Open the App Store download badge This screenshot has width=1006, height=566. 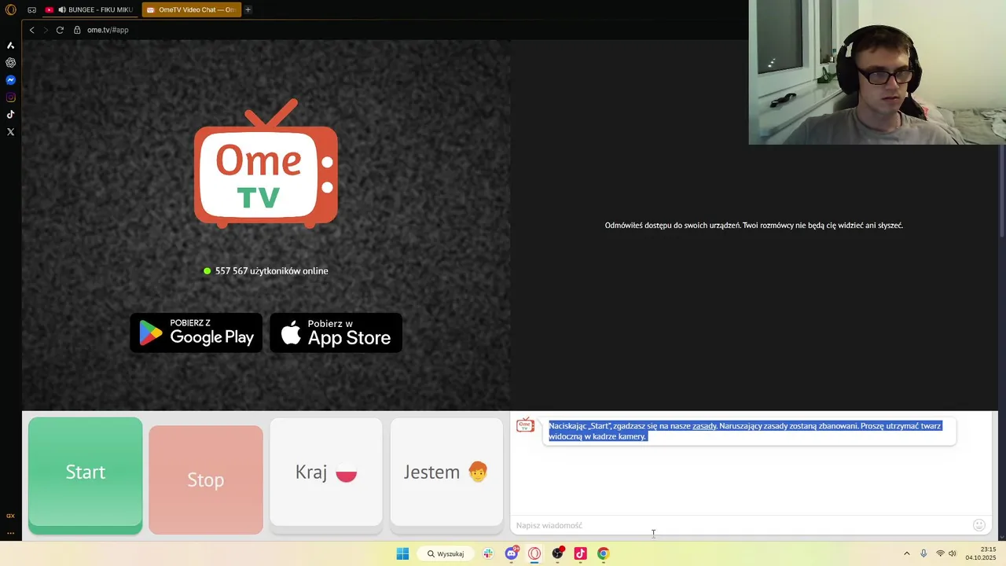336,333
